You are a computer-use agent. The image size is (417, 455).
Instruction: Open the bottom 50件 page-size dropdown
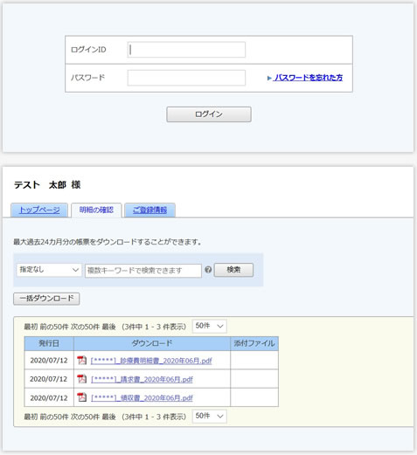[209, 417]
